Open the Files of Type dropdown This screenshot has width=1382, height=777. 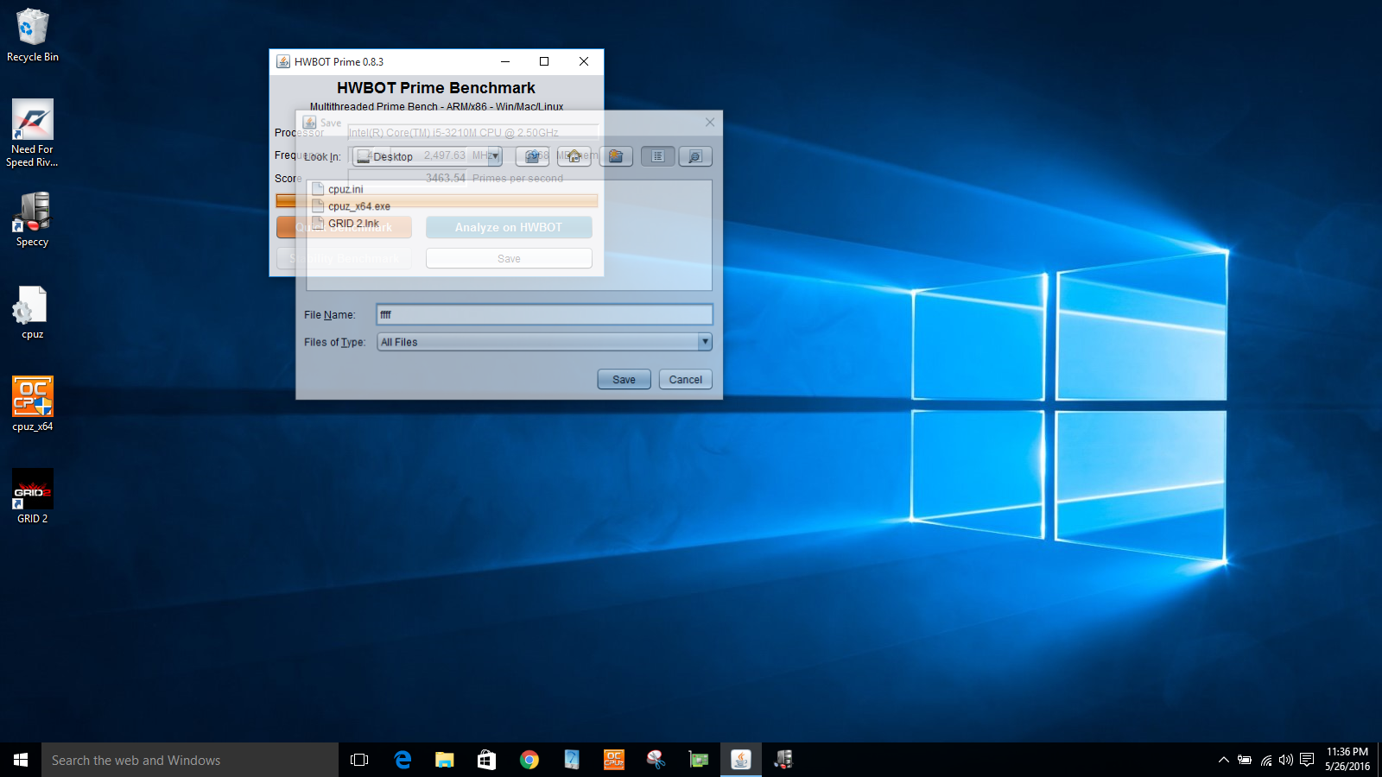(705, 342)
